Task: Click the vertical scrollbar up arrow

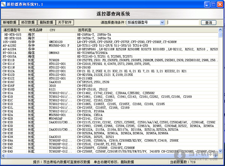Action: (220, 30)
